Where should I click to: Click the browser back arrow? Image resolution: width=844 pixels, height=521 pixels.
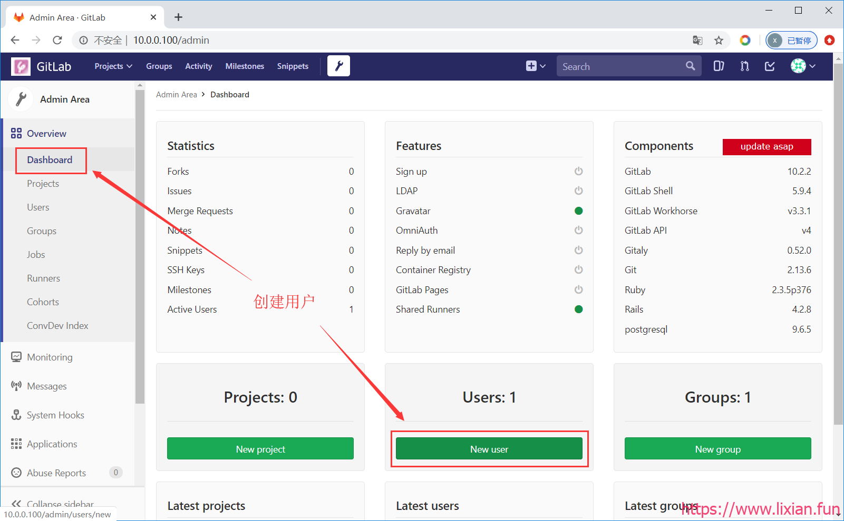[x=15, y=40]
